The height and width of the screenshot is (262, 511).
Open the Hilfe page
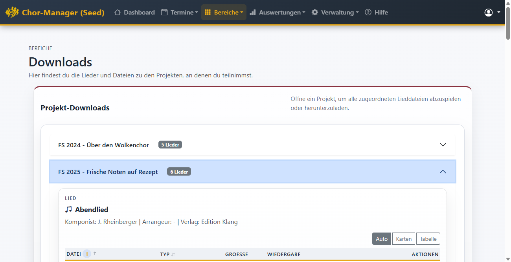[376, 12]
